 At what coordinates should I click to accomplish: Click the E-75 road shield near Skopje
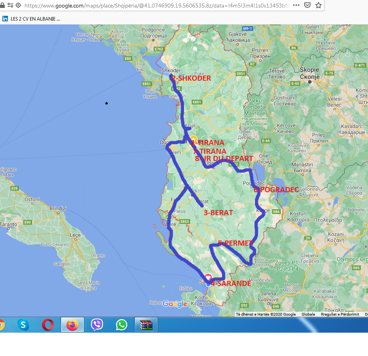coord(329,73)
